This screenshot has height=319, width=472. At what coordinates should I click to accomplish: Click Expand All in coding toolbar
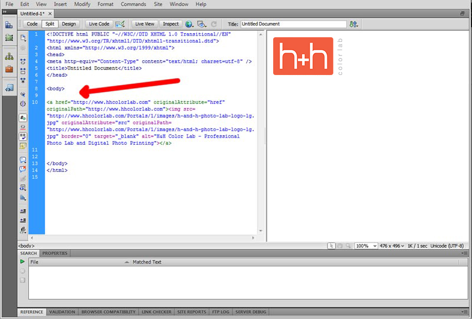pyautogui.click(x=23, y=80)
